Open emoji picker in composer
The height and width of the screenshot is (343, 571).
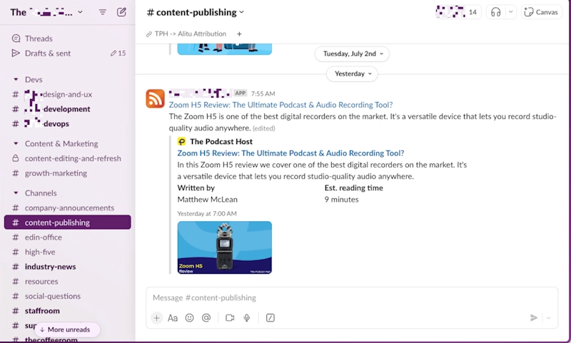189,318
